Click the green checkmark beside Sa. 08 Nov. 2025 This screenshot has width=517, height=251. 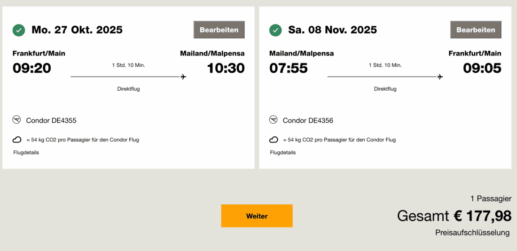tap(275, 30)
